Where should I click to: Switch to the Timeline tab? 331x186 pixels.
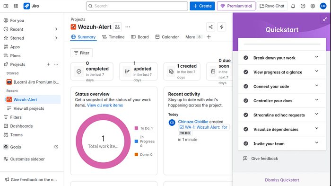113,37
